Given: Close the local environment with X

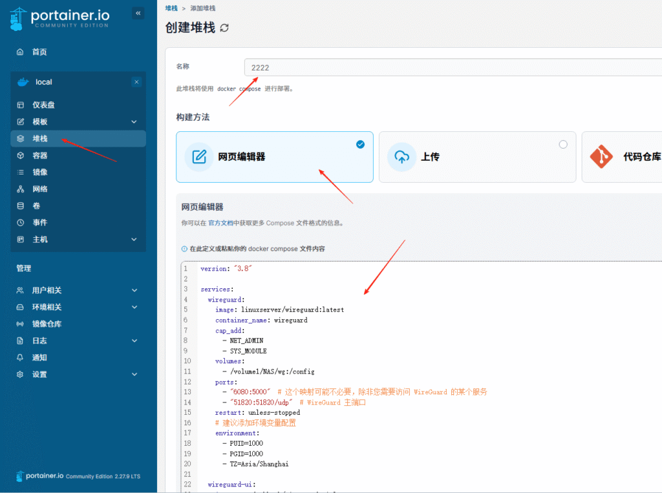Looking at the screenshot, I should click(x=136, y=82).
